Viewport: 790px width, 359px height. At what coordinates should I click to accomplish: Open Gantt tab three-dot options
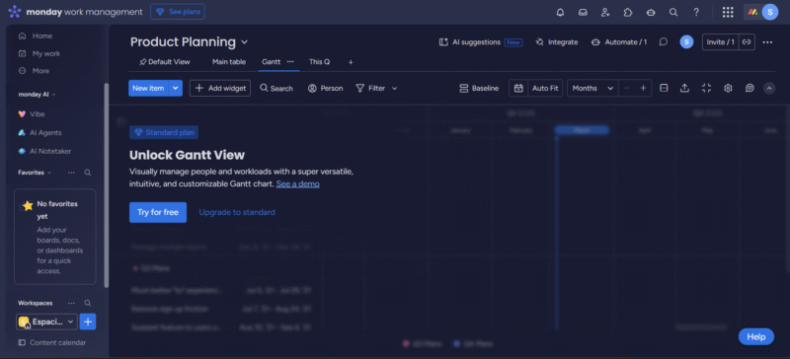[x=290, y=61]
